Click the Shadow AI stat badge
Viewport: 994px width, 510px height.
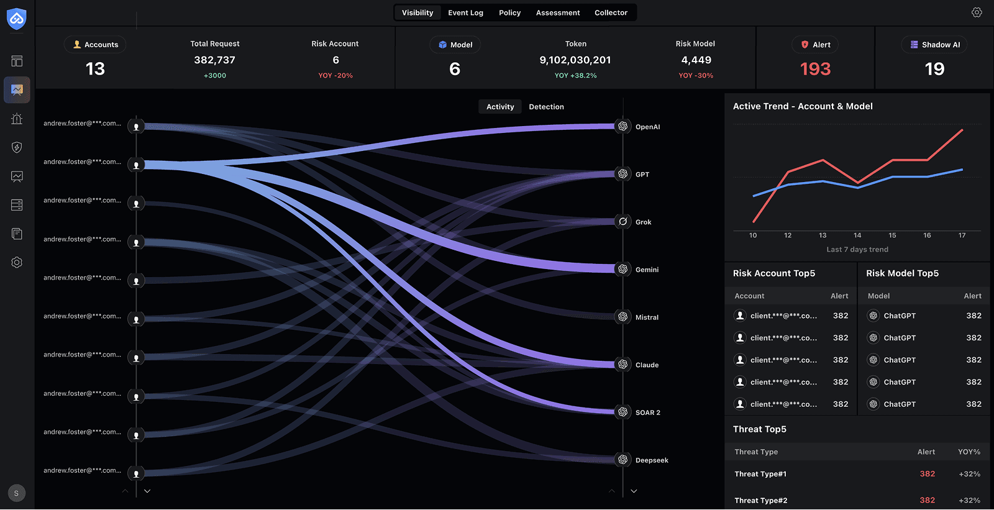pos(934,45)
